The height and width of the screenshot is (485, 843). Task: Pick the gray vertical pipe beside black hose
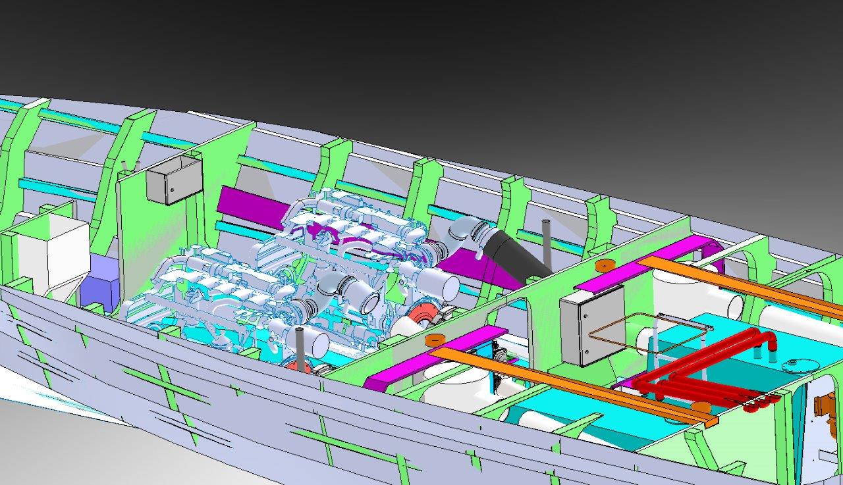pyautogui.click(x=546, y=241)
